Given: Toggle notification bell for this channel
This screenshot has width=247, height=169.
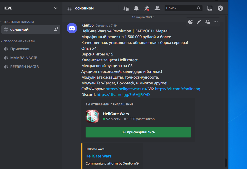Looking at the screenshot, I should coord(136,8).
